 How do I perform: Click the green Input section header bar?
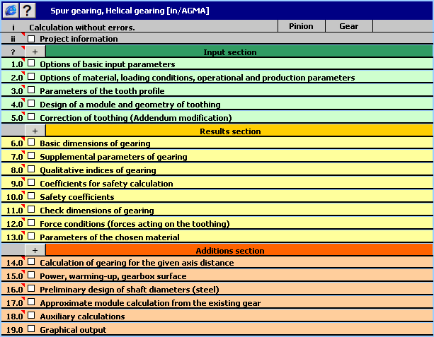click(239, 52)
